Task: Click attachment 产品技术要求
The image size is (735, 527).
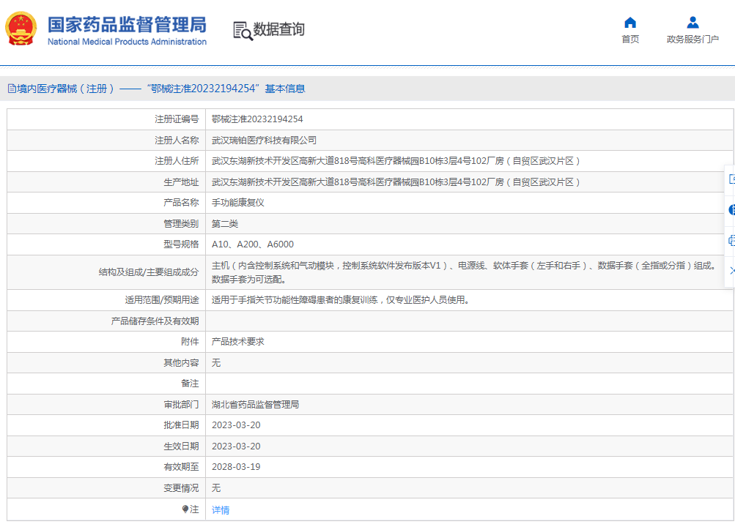Action: click(238, 342)
